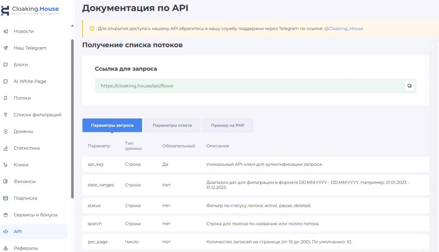Navigate to Потоки
The width and height of the screenshot is (439, 252).
[x=22, y=98]
